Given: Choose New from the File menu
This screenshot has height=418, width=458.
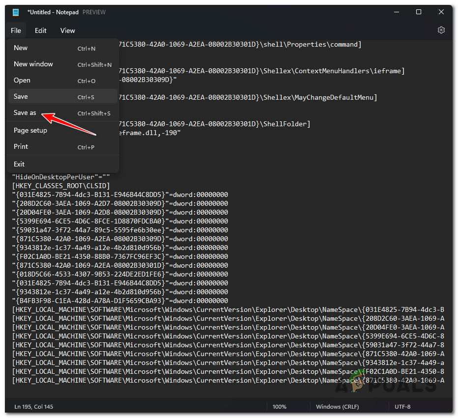Looking at the screenshot, I should 63,48.
